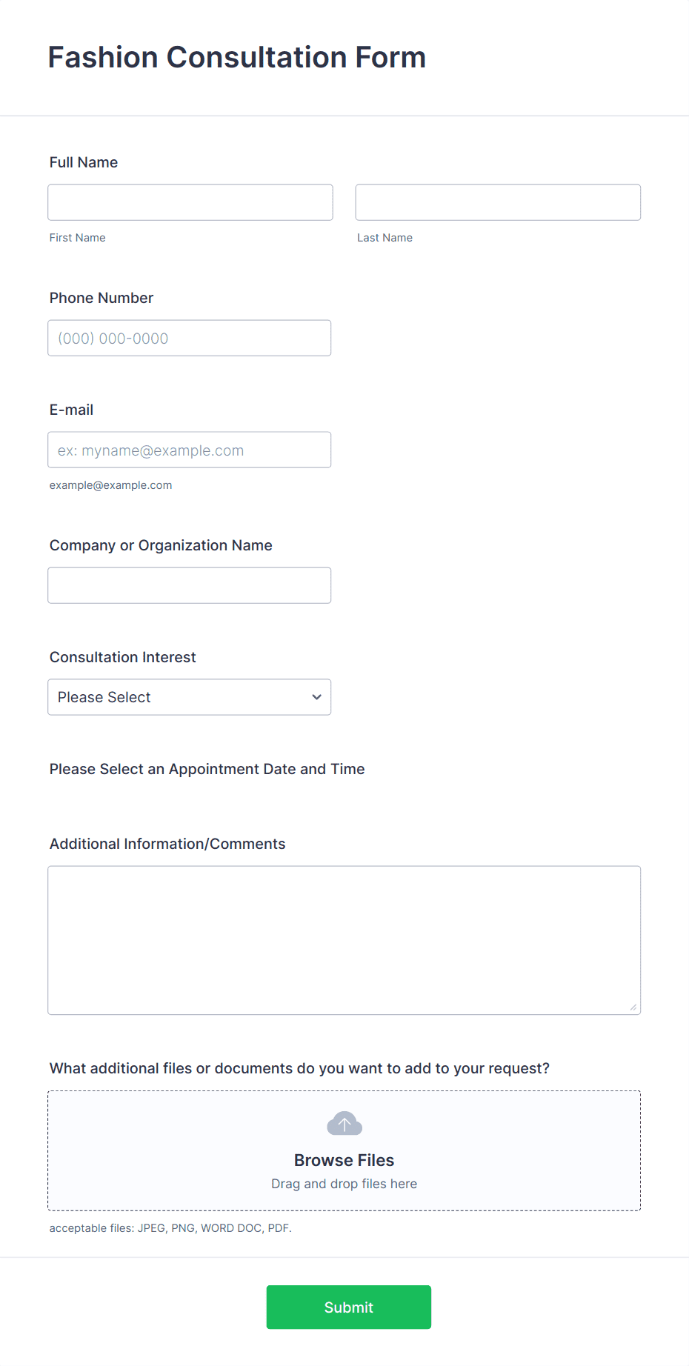Click the textarea resize handle corner
Image resolution: width=689 pixels, height=1366 pixels.
[x=633, y=1007]
